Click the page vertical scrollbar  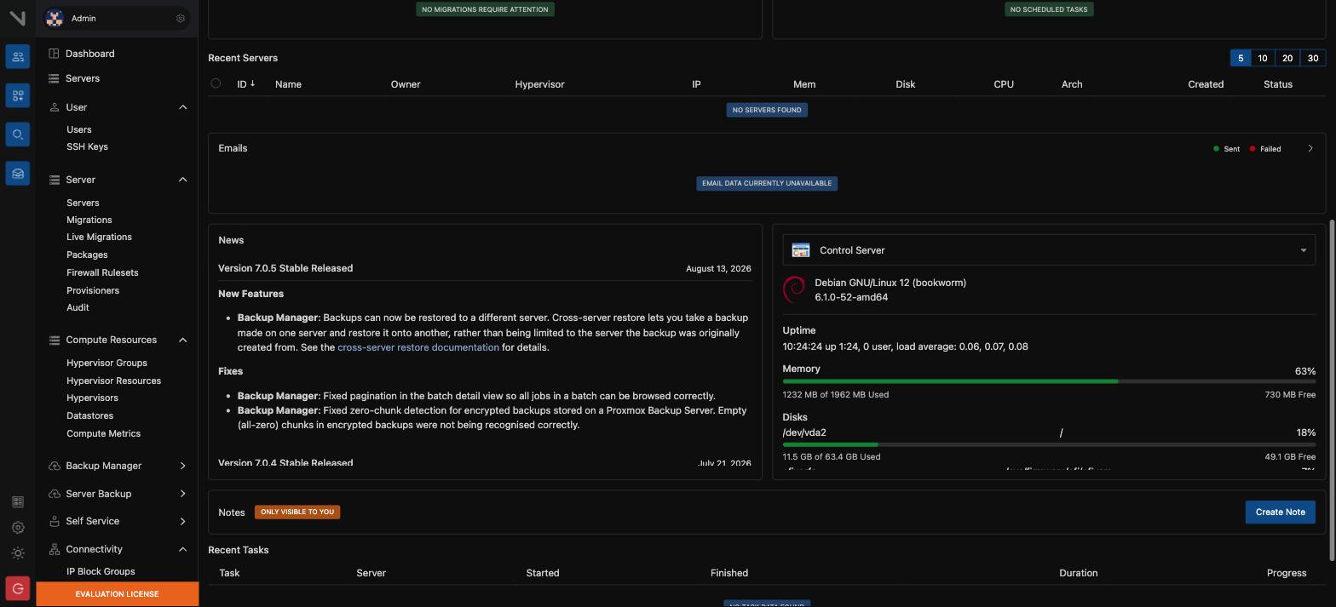(x=1333, y=390)
